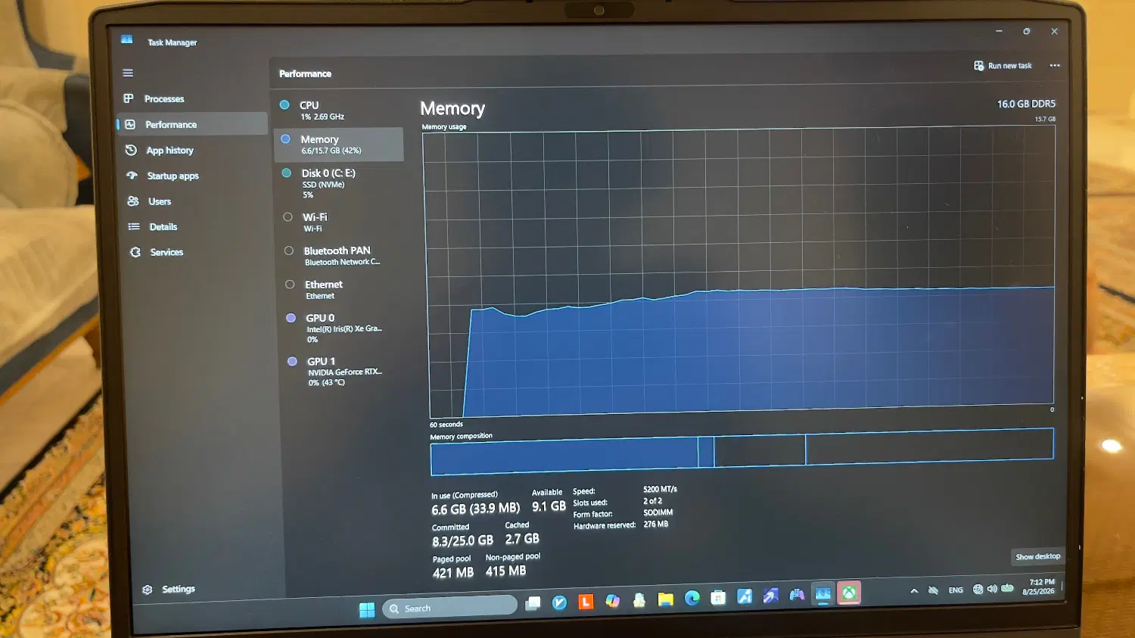Open Task View from taskbar
This screenshot has width=1135, height=638.
533,603
